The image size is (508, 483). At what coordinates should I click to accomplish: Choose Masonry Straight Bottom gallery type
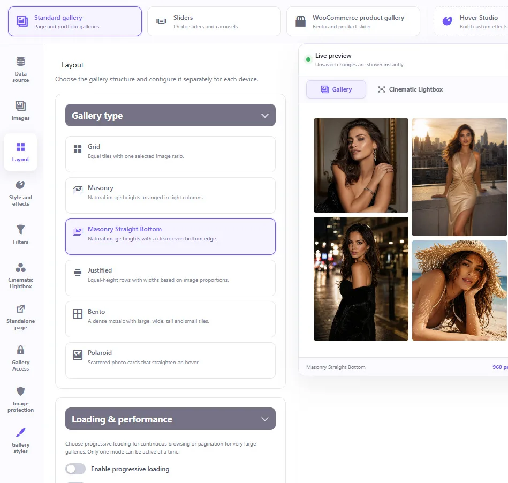[x=170, y=237]
